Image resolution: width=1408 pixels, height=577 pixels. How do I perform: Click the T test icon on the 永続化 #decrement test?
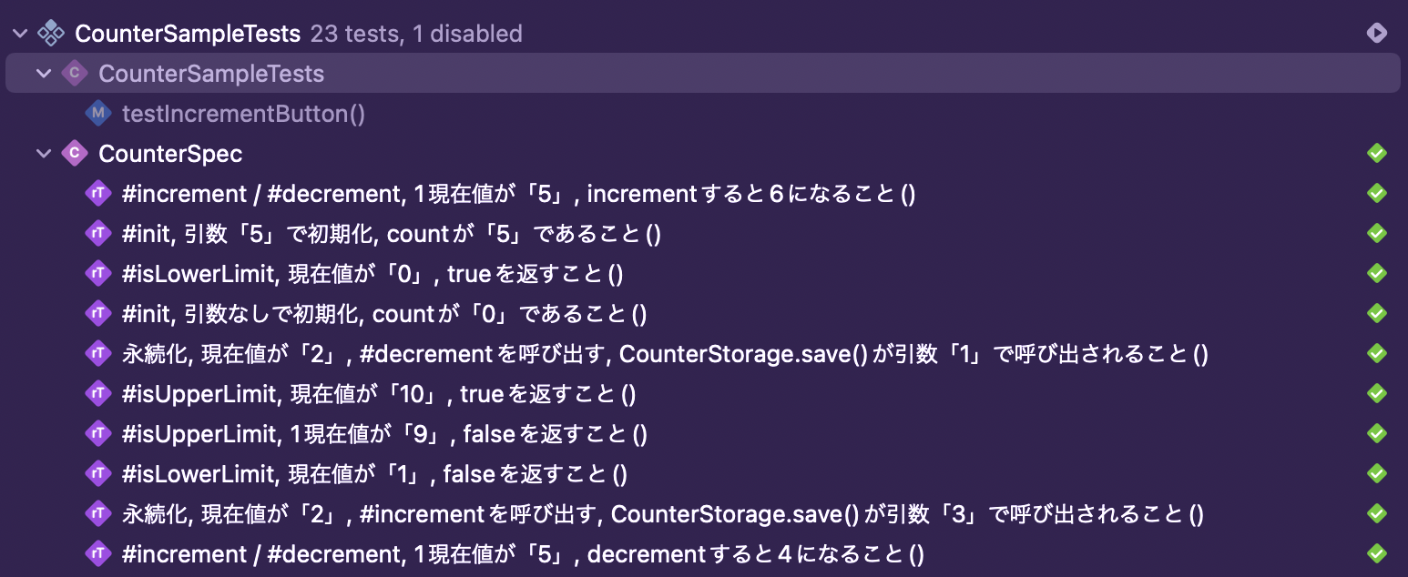(98, 353)
